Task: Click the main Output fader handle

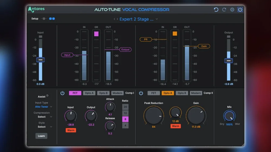Action: [228, 61]
